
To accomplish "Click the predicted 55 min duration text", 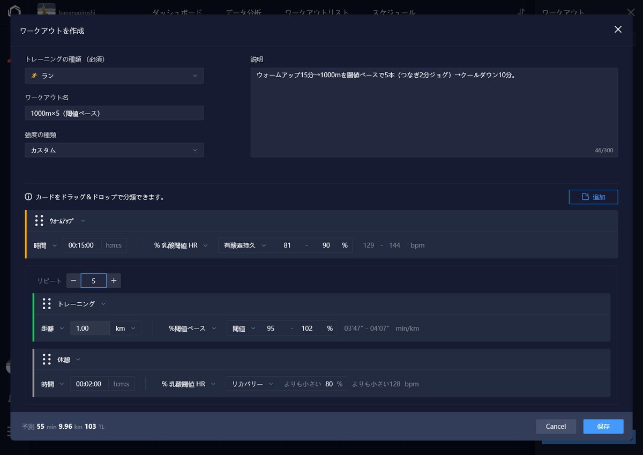I will (47, 427).
